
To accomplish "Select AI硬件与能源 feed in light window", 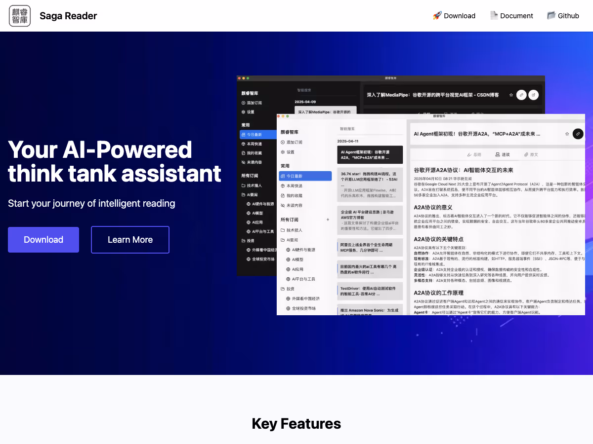I will pyautogui.click(x=301, y=250).
